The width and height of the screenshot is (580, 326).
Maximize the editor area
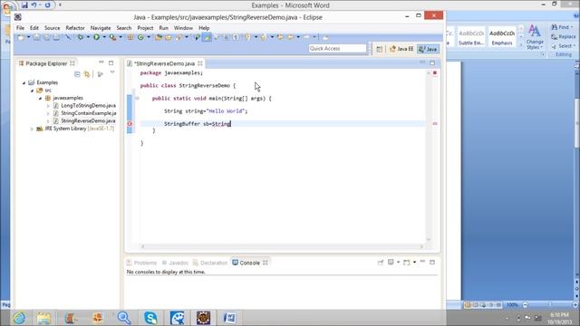click(432, 63)
